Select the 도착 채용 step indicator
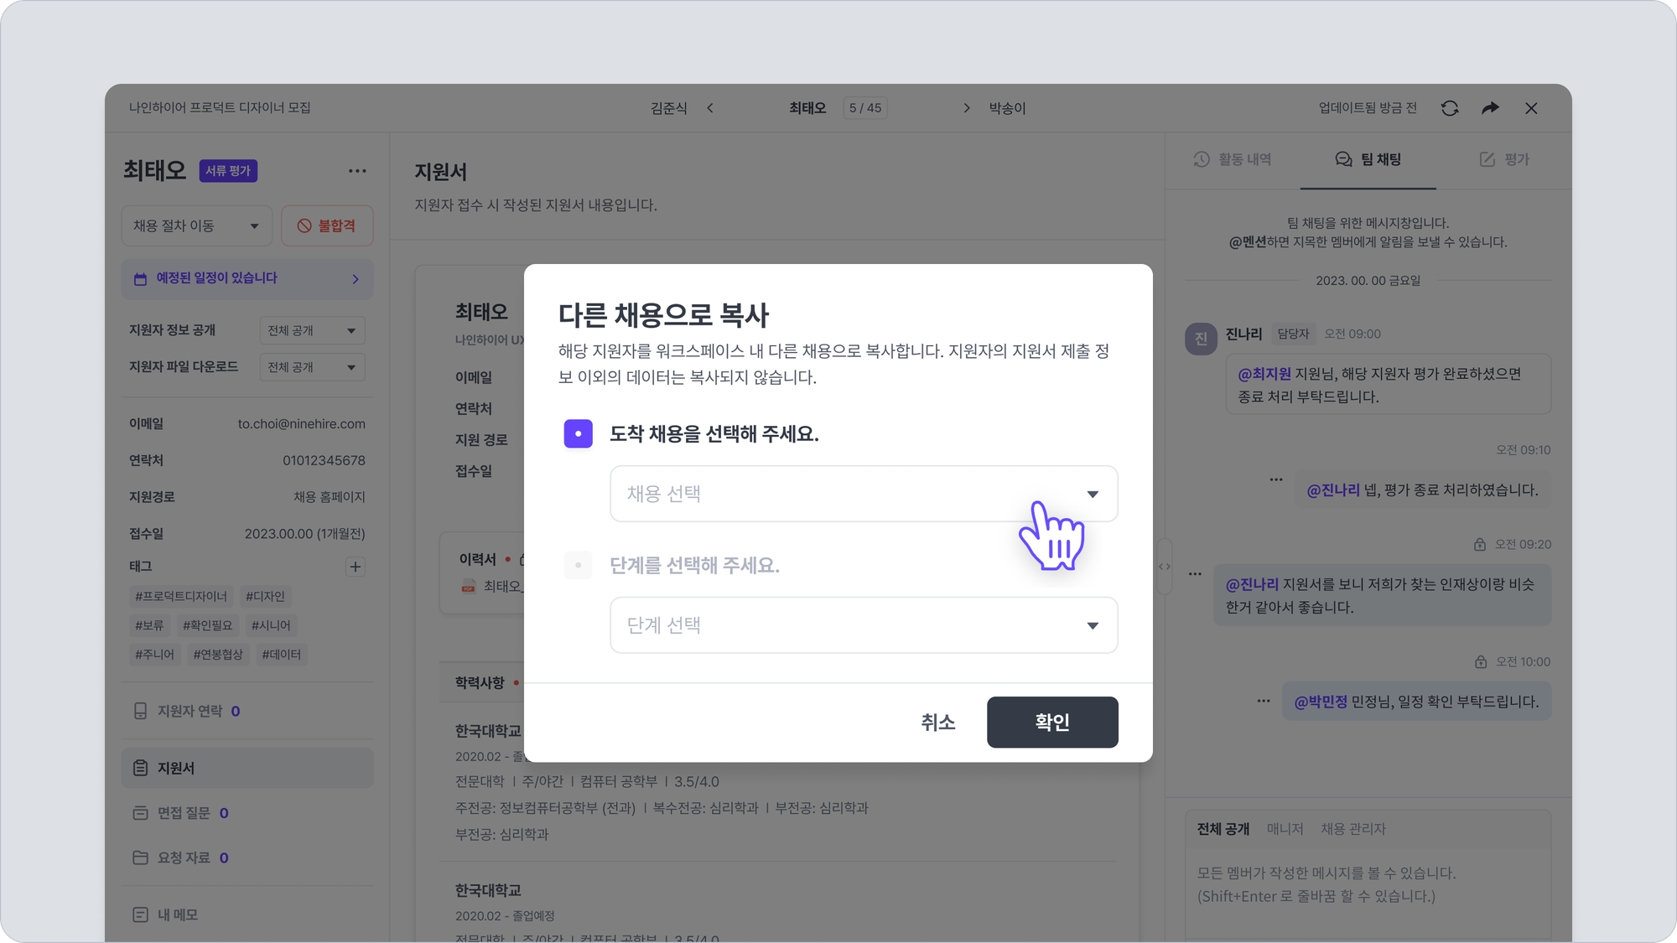Image resolution: width=1677 pixels, height=943 pixels. [x=578, y=433]
